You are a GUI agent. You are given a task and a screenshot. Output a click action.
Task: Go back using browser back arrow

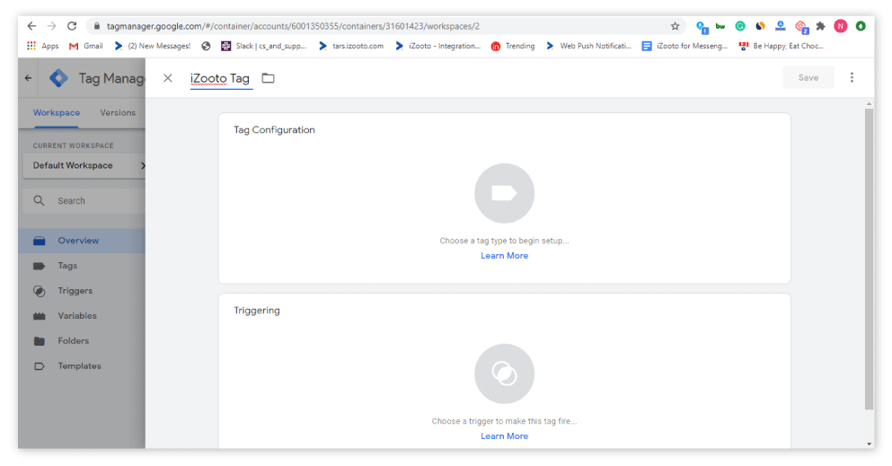pos(31,26)
